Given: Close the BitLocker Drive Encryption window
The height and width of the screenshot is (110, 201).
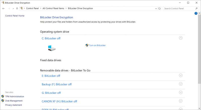Looking at the screenshot, I should point(196,3).
